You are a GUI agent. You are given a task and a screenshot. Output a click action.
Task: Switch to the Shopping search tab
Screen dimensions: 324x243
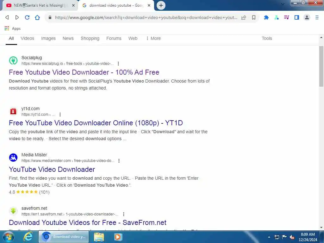click(x=90, y=38)
